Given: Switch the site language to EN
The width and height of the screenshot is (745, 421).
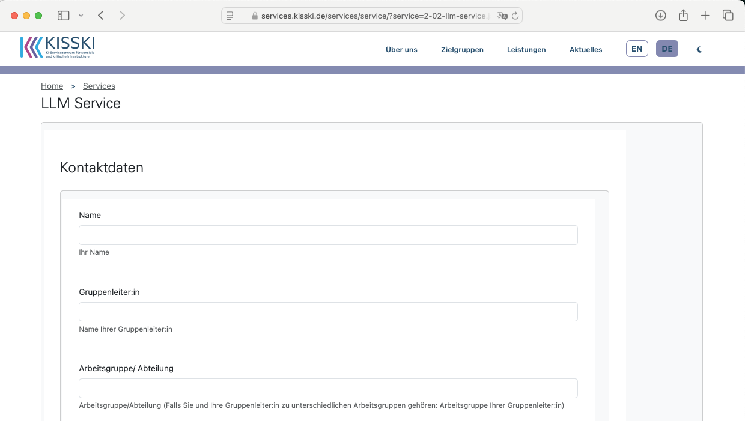Looking at the screenshot, I should click(x=637, y=49).
